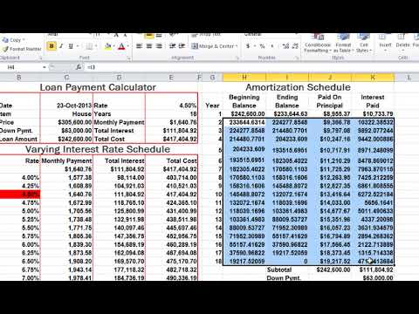Expand the Font Color dropdown arrow
The image size is (419, 314).
click(x=127, y=46)
